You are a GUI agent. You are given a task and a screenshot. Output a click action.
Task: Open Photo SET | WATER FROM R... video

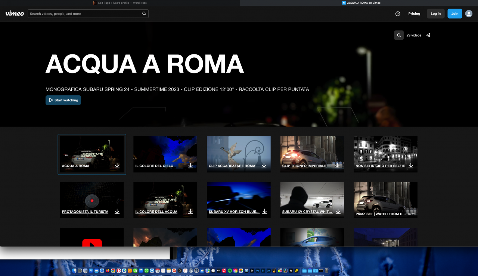click(x=381, y=214)
